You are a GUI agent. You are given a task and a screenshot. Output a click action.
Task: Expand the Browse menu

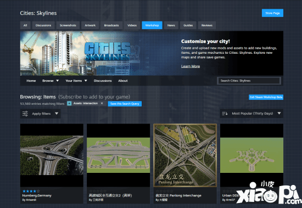(51, 81)
